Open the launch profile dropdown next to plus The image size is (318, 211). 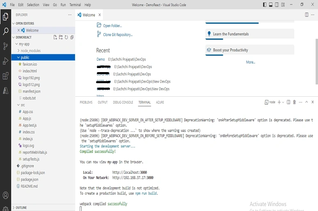(283, 102)
